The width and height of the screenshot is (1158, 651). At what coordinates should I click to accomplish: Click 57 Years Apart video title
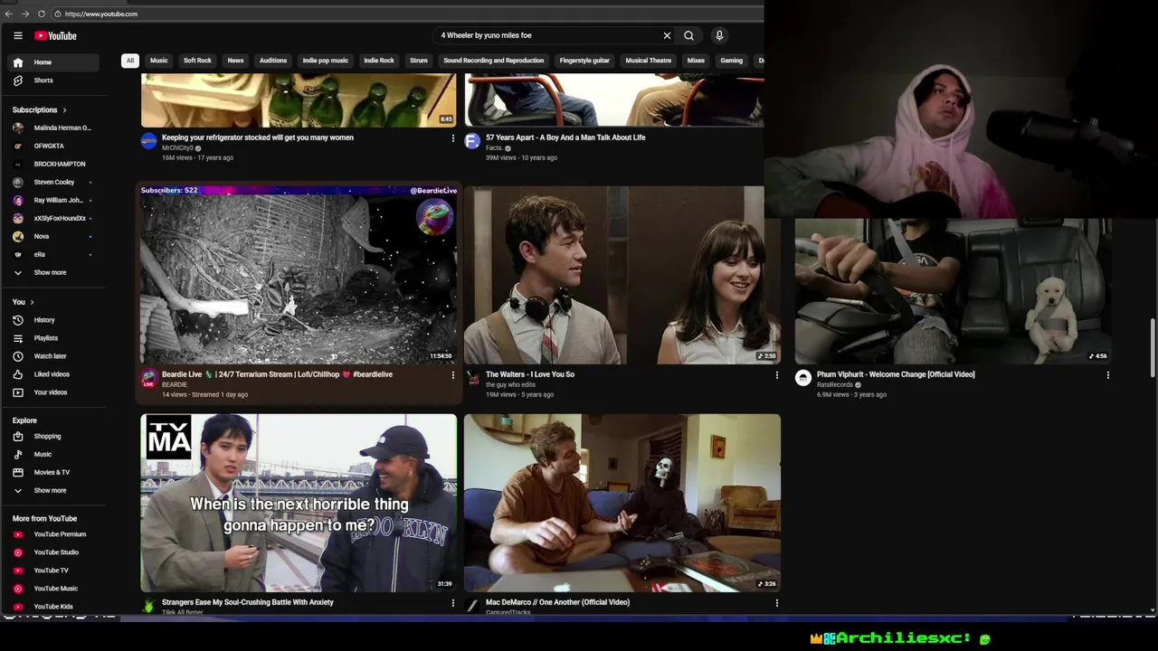(565, 138)
